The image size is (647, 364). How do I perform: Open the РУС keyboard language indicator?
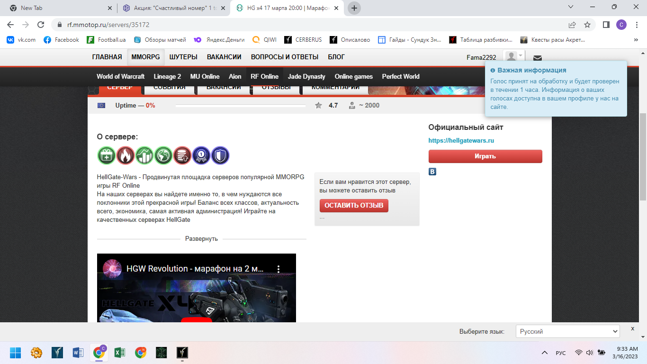coord(561,353)
